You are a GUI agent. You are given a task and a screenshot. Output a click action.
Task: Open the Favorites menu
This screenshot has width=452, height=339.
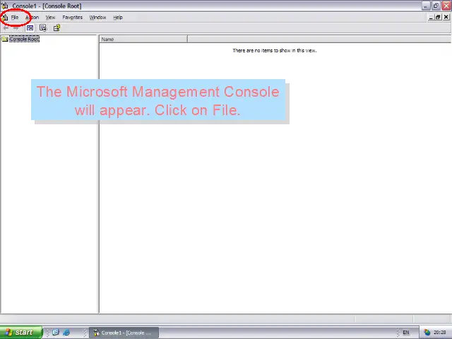point(72,18)
